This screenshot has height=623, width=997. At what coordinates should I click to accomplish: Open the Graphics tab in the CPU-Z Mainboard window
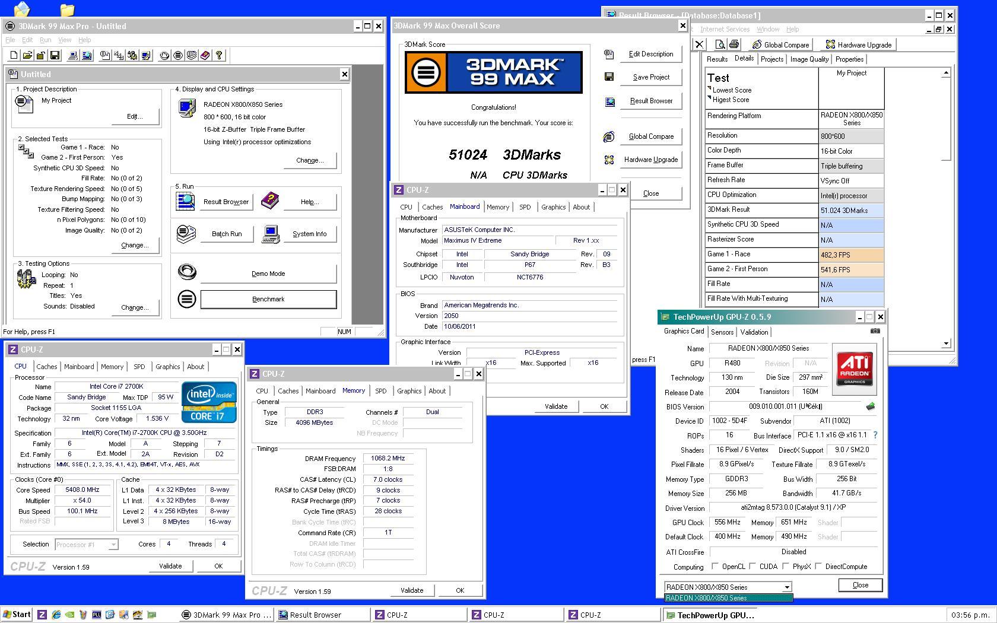pos(553,207)
